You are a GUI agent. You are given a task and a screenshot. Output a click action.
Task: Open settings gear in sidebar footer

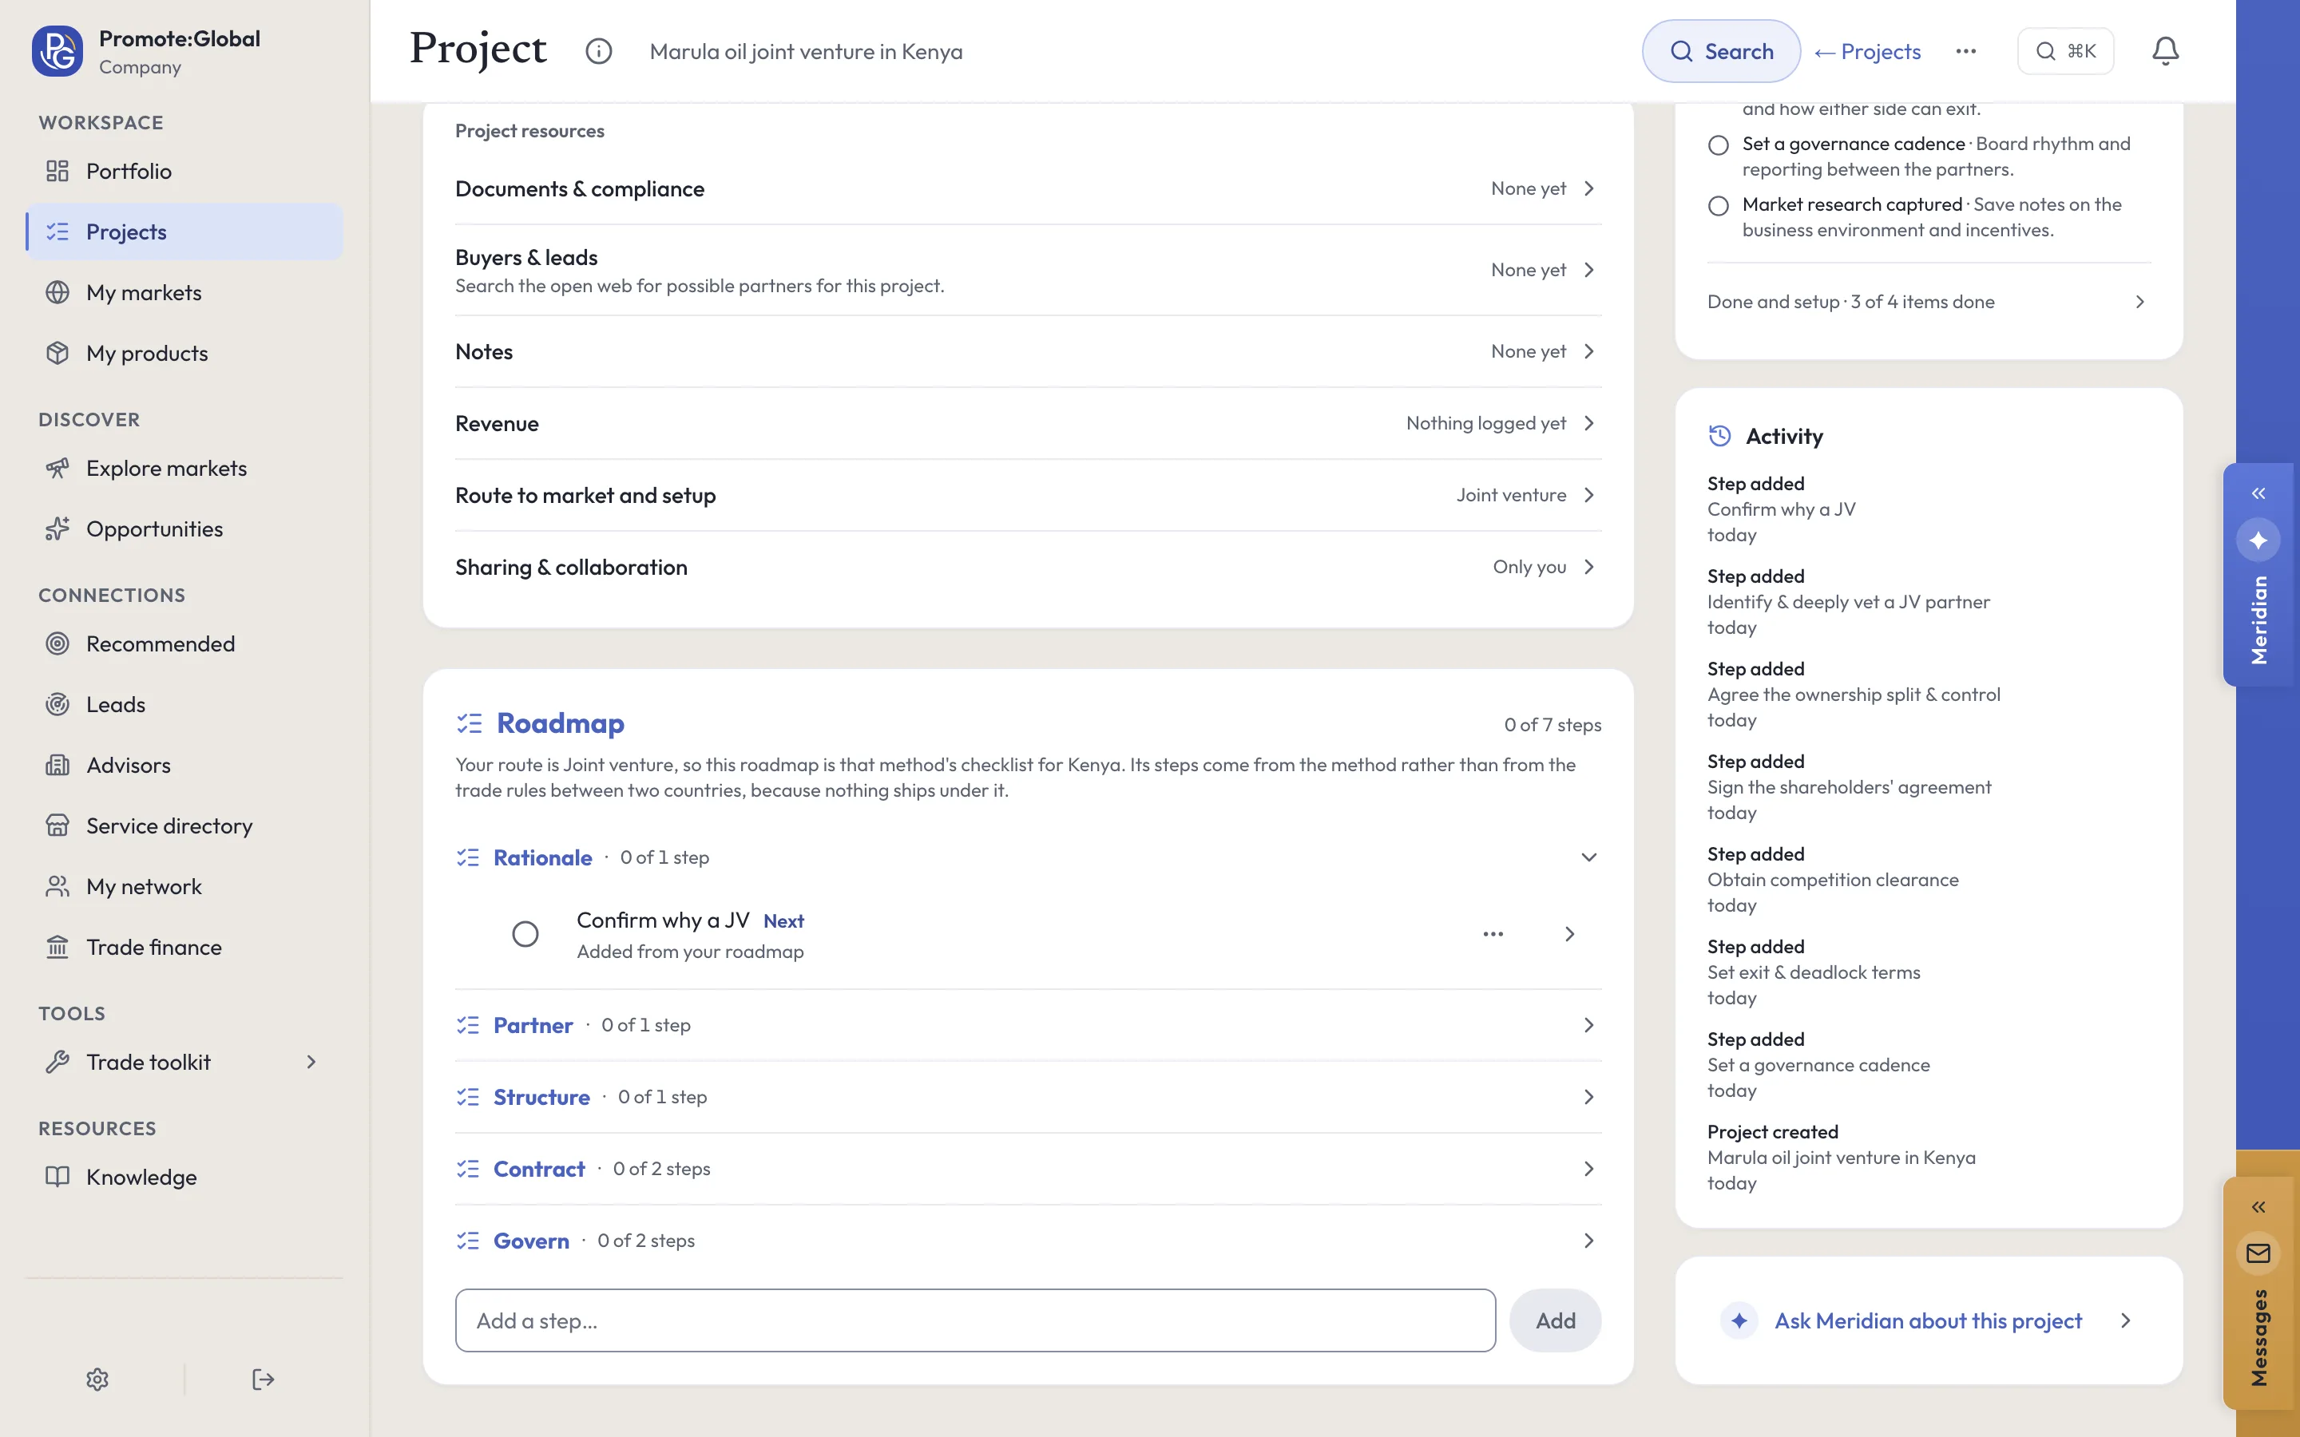(97, 1379)
